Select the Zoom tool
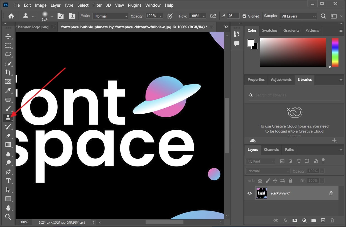The image size is (346, 227). click(8, 217)
